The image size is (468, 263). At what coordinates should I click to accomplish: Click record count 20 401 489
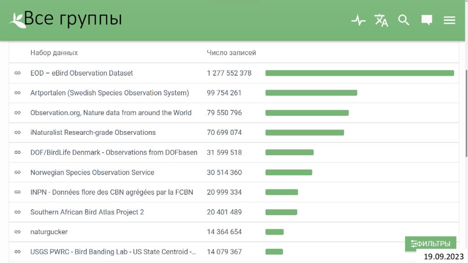point(224,212)
